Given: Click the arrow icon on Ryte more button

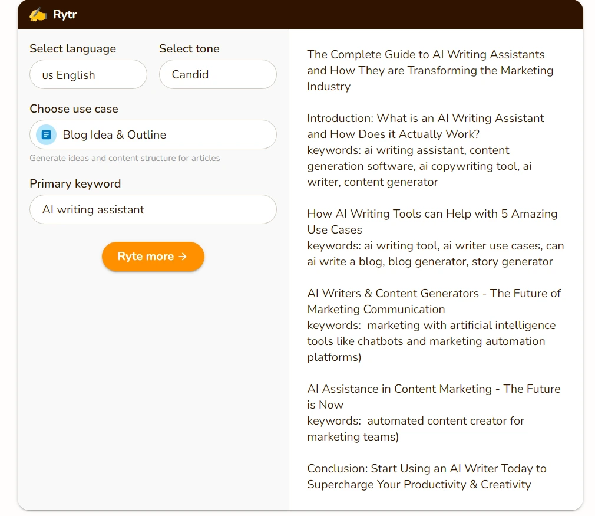Looking at the screenshot, I should [183, 257].
